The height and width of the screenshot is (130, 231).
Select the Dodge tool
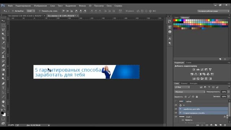[x=3, y=79]
